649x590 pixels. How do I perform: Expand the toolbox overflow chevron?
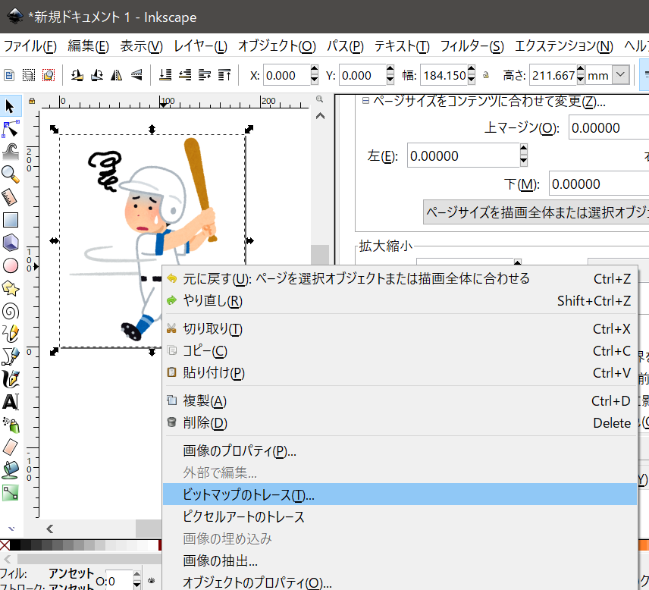pos(11,529)
